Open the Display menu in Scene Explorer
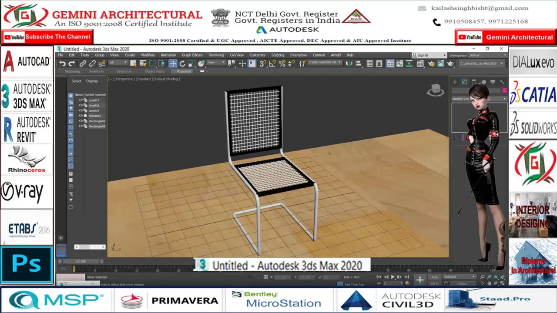This screenshot has width=557, height=313. (92, 81)
